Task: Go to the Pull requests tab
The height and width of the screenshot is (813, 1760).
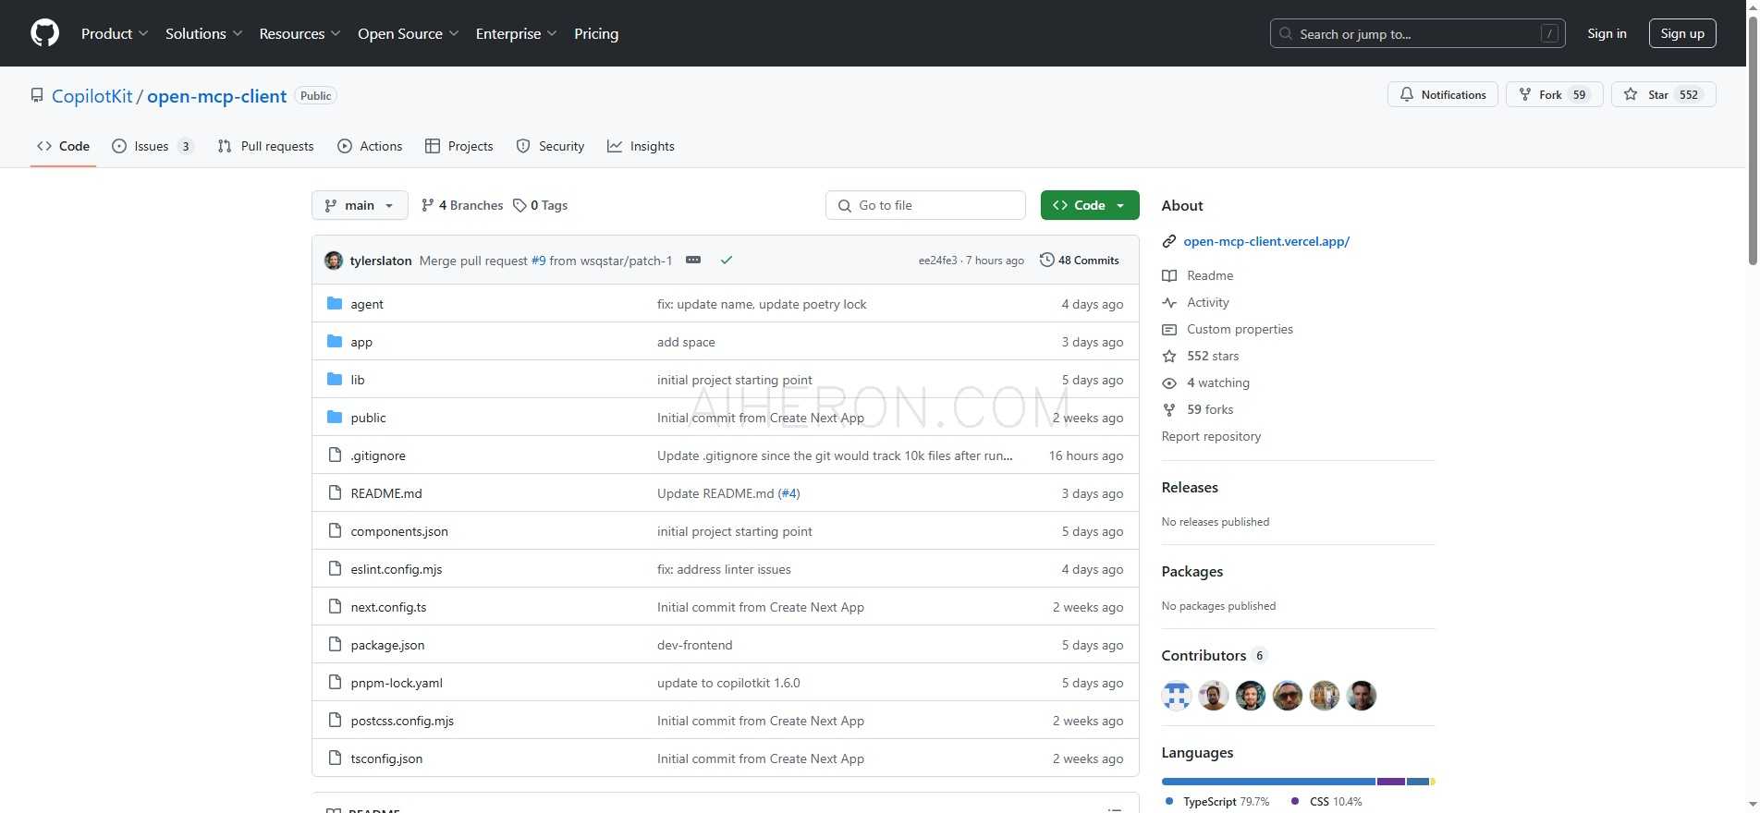Action: pyautogui.click(x=266, y=146)
